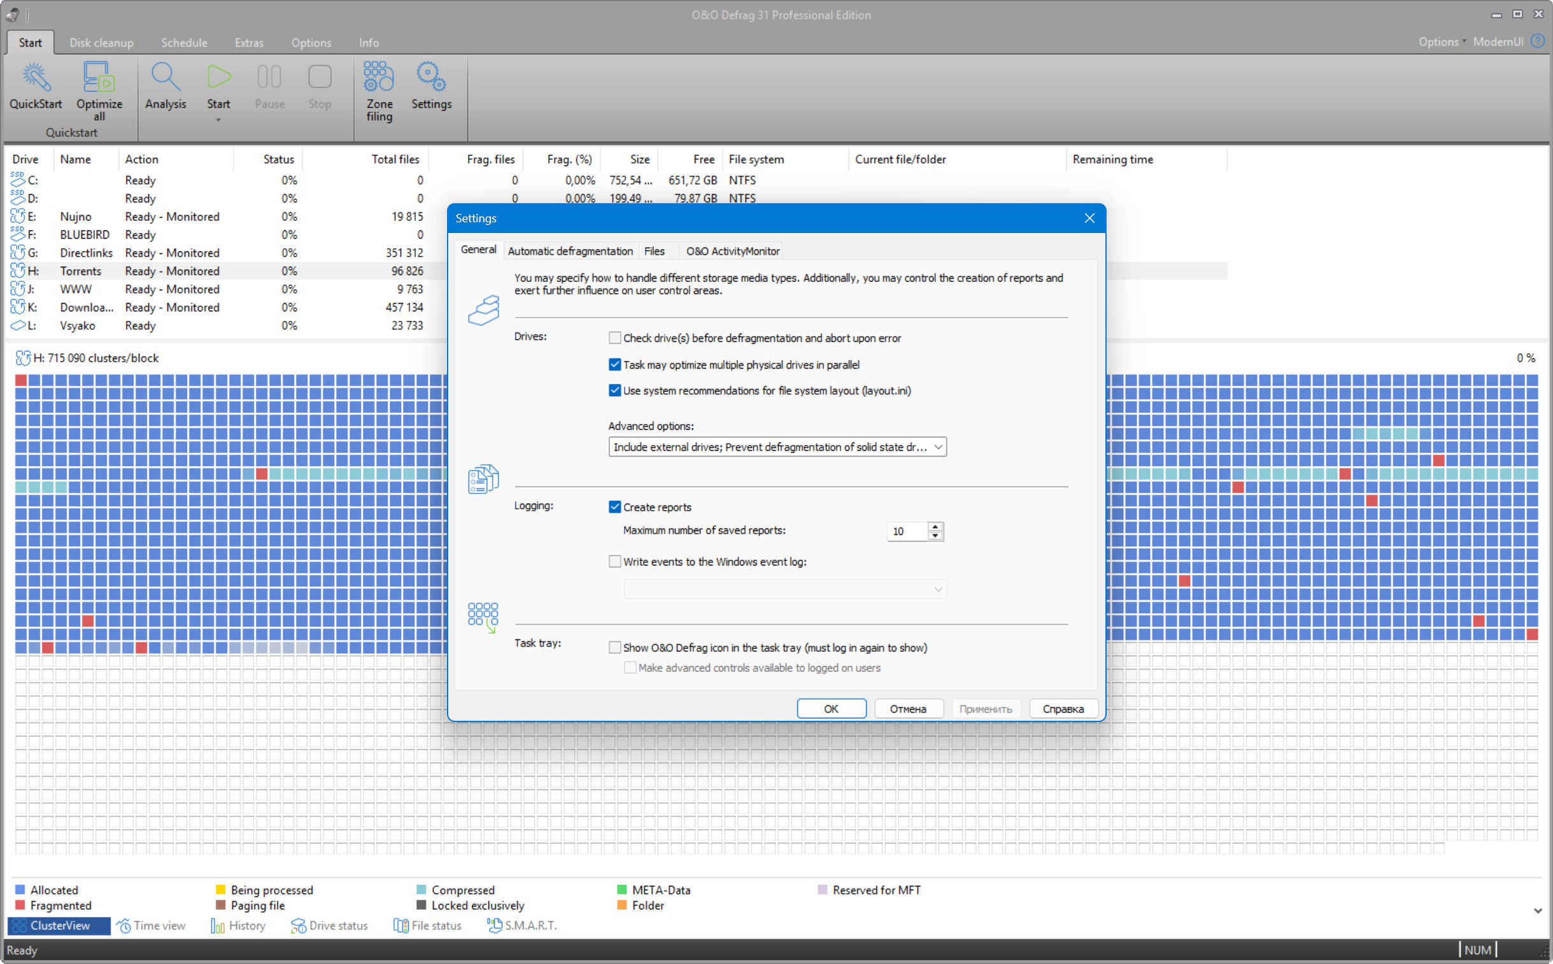Click ModernUI link in title area
The width and height of the screenshot is (1553, 964).
[1498, 41]
